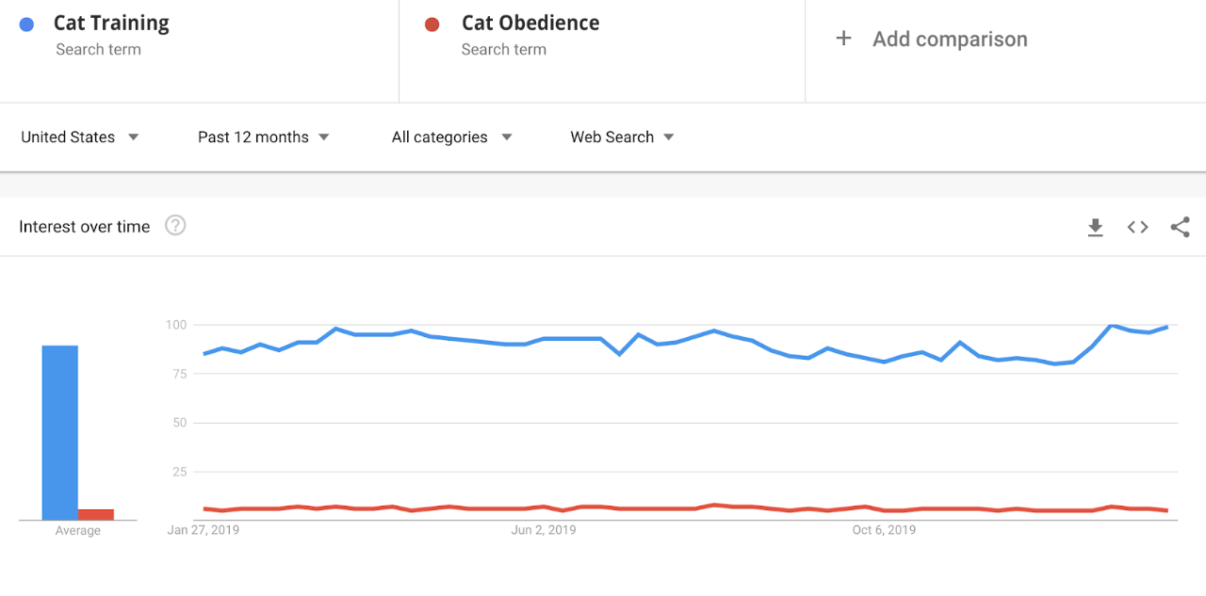Download the Interest over time data
The width and height of the screenshot is (1206, 596).
(x=1095, y=227)
